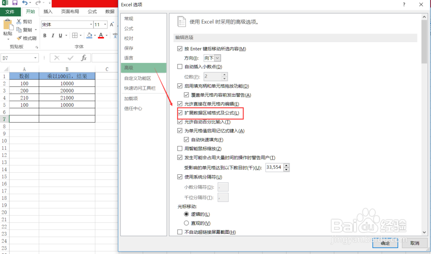
Task: Expand the Underline style dropdown arrow
Action: [66, 35]
